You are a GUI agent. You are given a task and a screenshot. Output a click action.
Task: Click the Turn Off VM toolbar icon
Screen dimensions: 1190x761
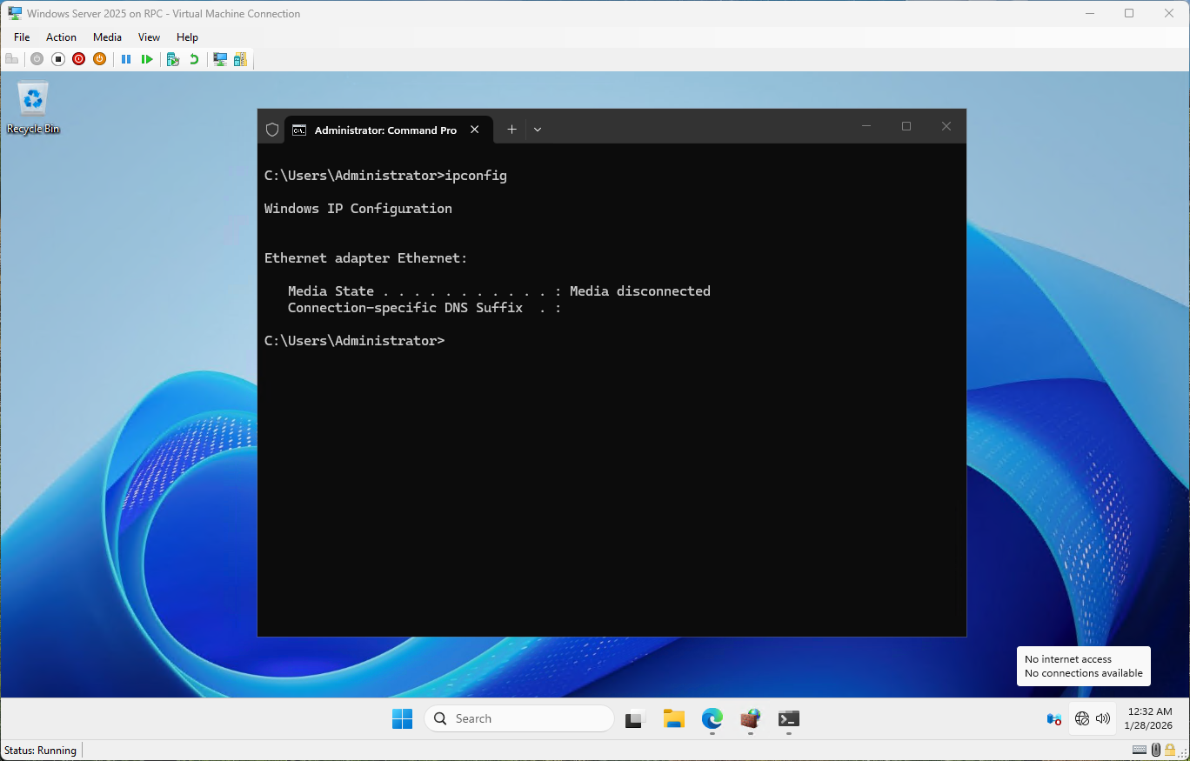click(58, 59)
